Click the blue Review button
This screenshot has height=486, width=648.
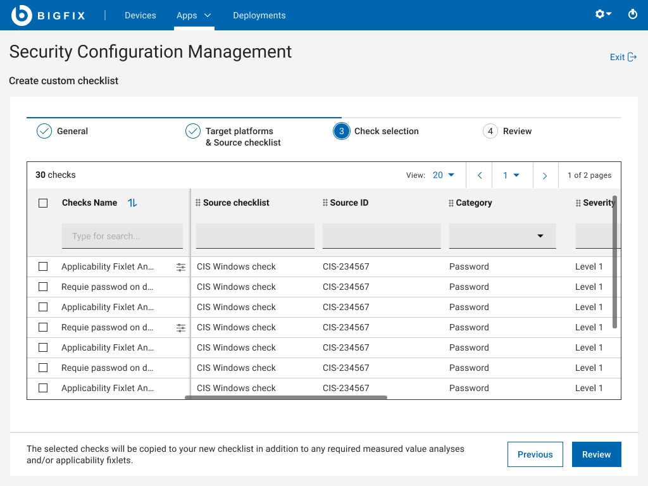[596, 454]
